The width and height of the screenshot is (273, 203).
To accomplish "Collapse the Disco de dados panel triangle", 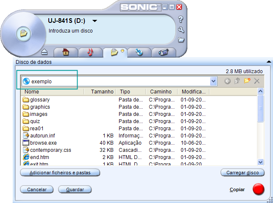I will click(268, 62).
